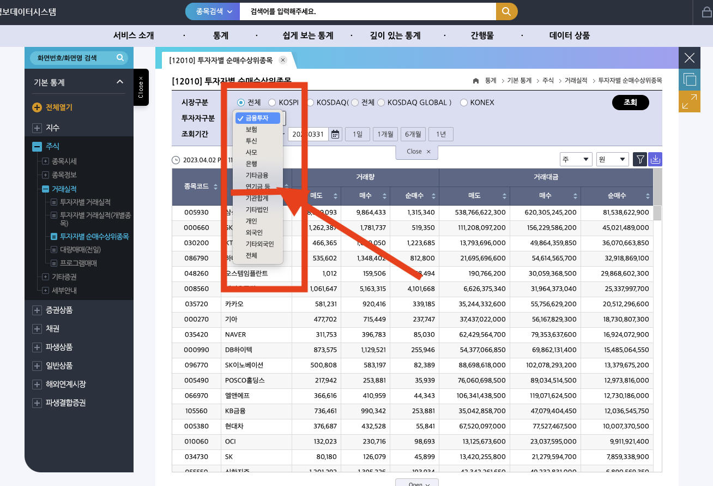Open the 주 unit dropdown

pyautogui.click(x=576, y=159)
